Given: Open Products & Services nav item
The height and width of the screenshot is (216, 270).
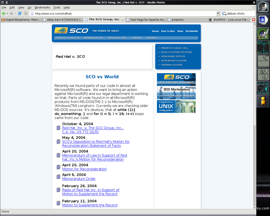Looking at the screenshot, I should 68,38.
